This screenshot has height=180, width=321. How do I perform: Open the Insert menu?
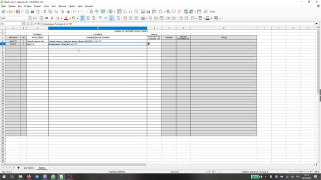click(x=28, y=6)
